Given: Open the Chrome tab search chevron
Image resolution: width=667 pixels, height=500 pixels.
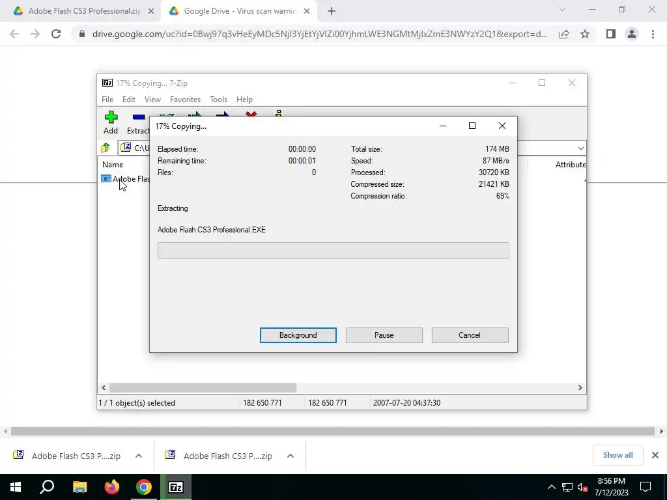Looking at the screenshot, I should tap(562, 9).
